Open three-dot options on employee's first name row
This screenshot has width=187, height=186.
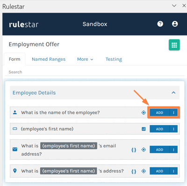click(173, 129)
